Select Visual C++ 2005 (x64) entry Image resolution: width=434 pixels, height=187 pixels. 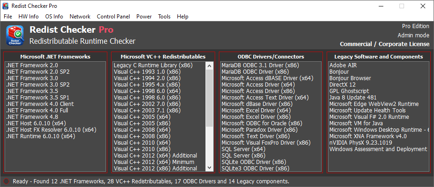coord(142,117)
